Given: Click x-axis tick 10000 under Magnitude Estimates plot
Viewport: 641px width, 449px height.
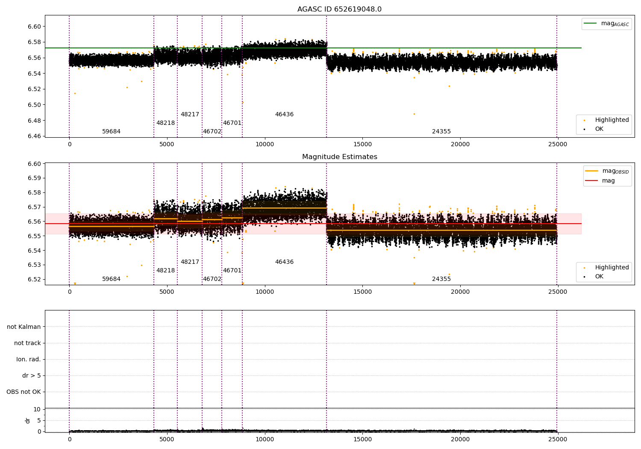Looking at the screenshot, I should click(265, 292).
